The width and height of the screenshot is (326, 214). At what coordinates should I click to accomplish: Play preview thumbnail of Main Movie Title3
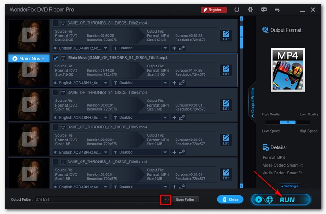[29, 70]
